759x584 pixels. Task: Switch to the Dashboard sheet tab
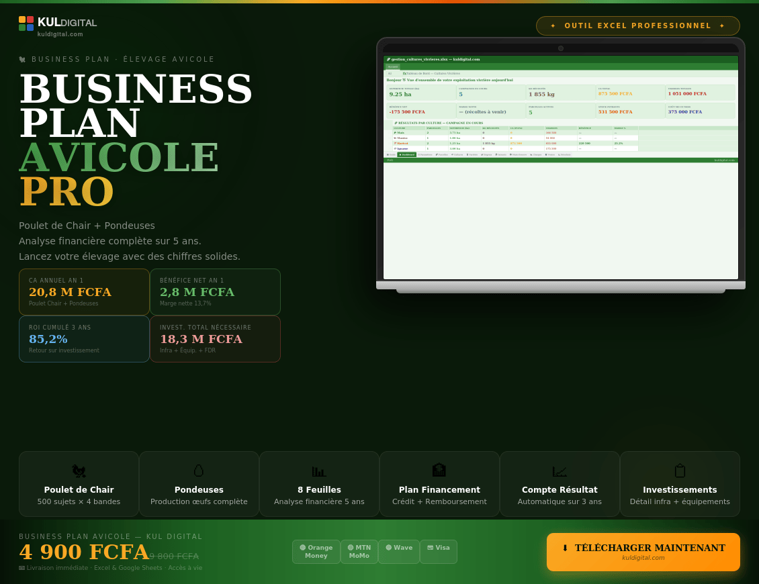[406, 155]
